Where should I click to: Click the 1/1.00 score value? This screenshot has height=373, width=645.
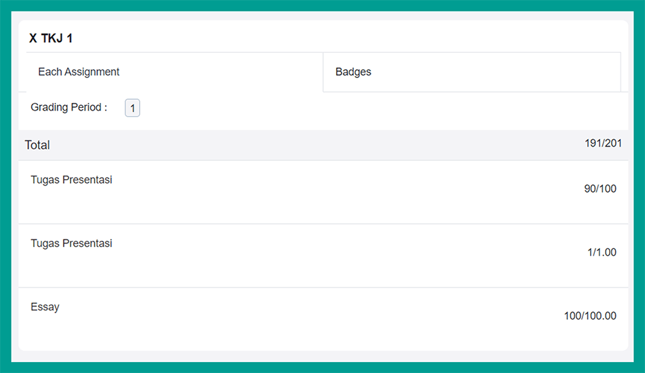pyautogui.click(x=602, y=252)
